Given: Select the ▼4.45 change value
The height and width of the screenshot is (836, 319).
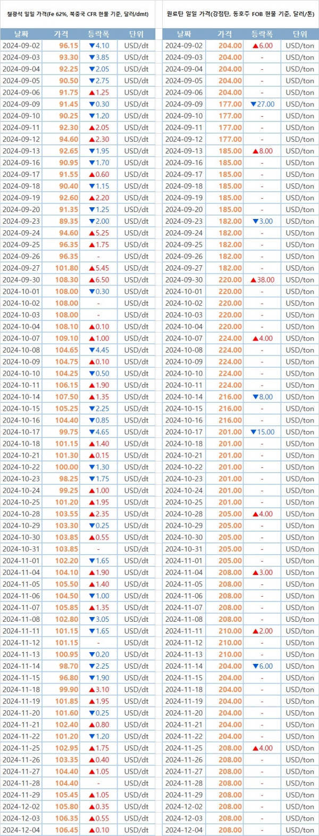Looking at the screenshot, I should point(99,350).
